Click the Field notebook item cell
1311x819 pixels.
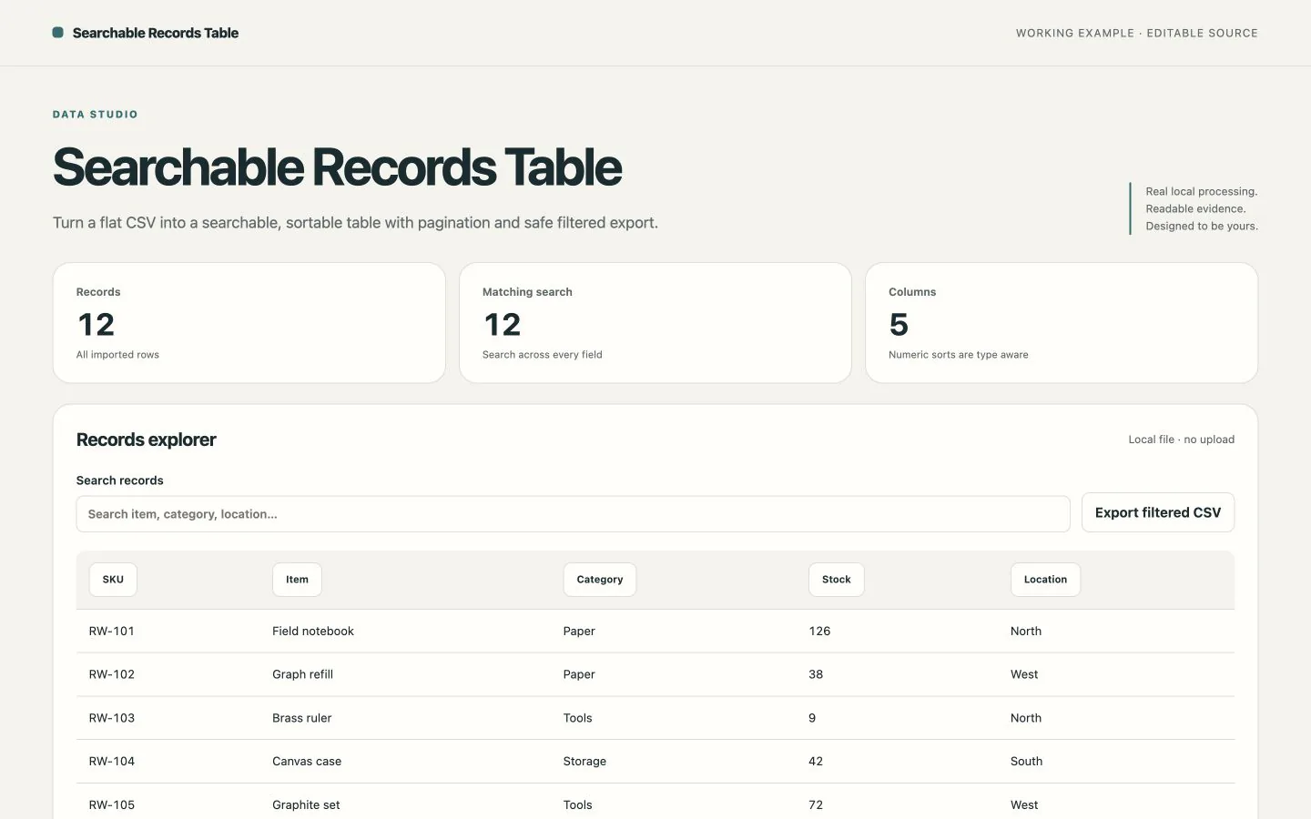[313, 632]
